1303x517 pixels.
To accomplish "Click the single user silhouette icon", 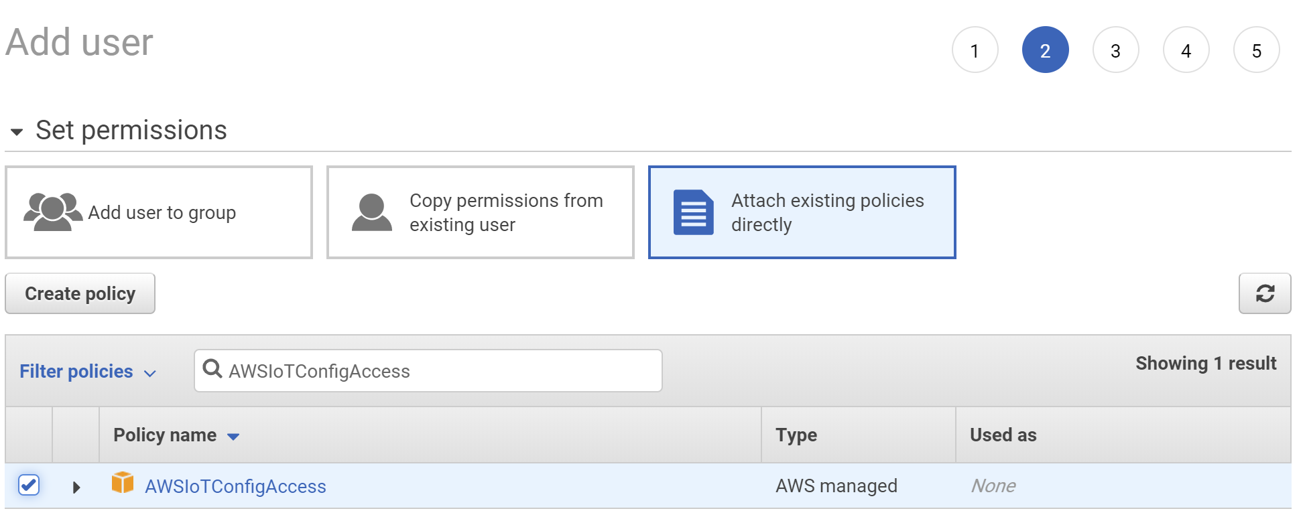I will click(371, 212).
